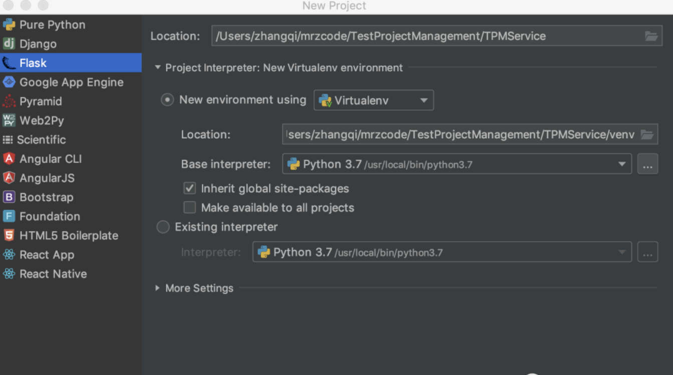Click the Flask horn icon
This screenshot has width=673, height=375.
click(9, 63)
